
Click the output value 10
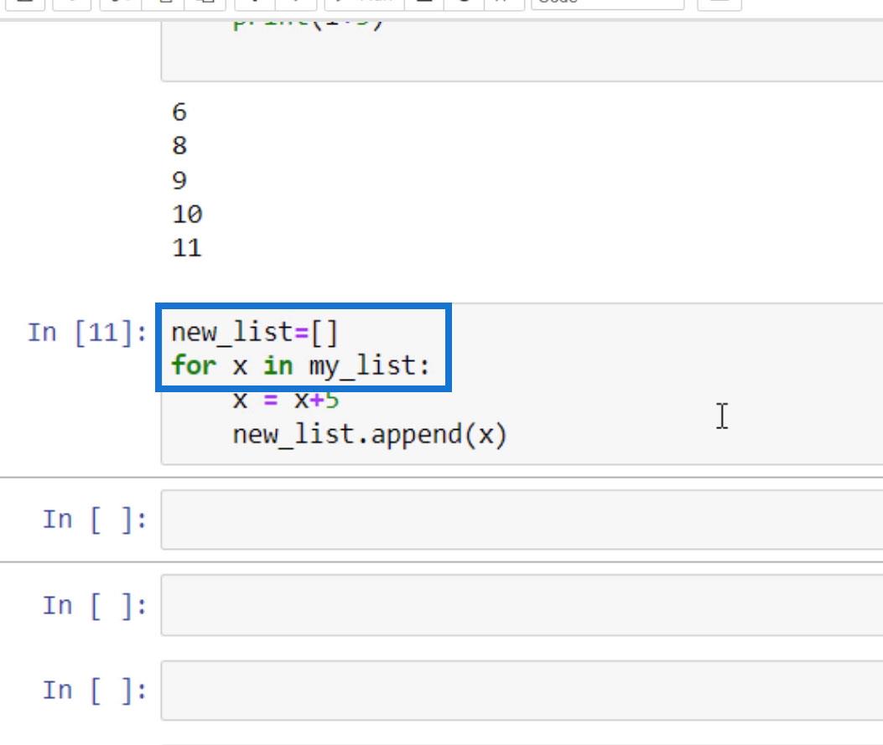coord(187,215)
